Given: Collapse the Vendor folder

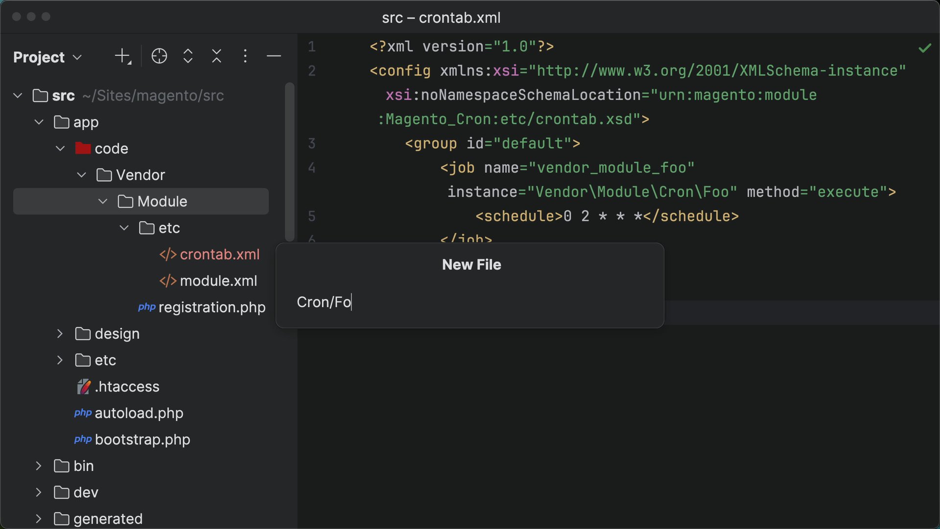Looking at the screenshot, I should click(82, 175).
